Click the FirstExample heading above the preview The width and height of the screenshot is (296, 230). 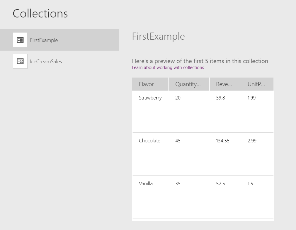tap(158, 36)
